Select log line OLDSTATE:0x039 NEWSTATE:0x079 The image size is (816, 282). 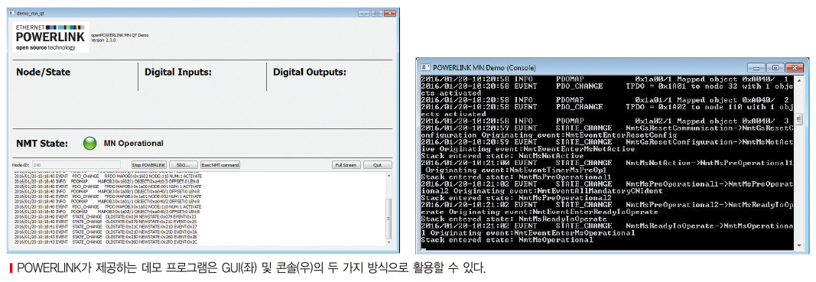tap(105, 216)
